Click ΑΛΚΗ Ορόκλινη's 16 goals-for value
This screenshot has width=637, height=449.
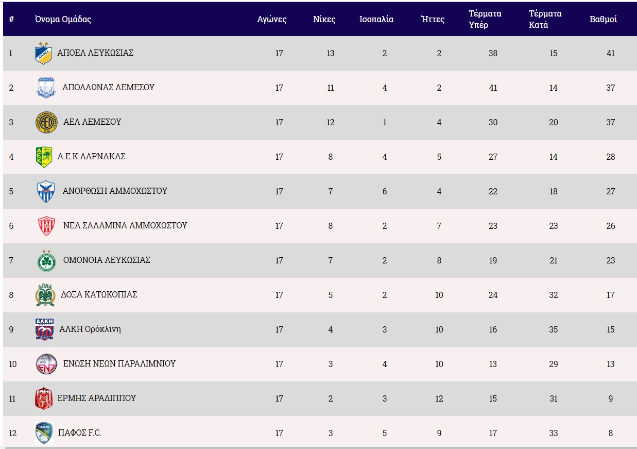493,329
